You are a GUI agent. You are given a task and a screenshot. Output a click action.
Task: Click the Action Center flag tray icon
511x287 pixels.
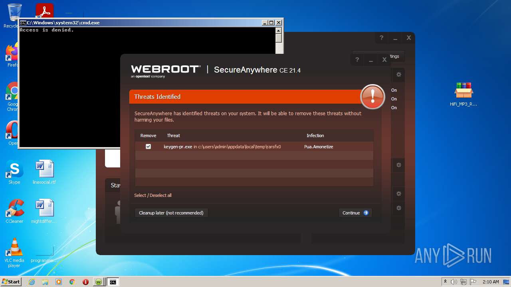tap(473, 282)
